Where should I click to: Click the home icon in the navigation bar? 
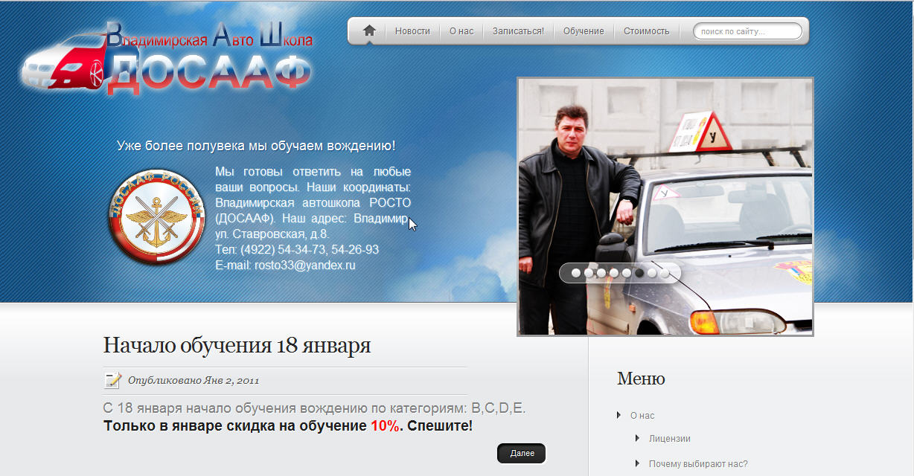tap(368, 30)
